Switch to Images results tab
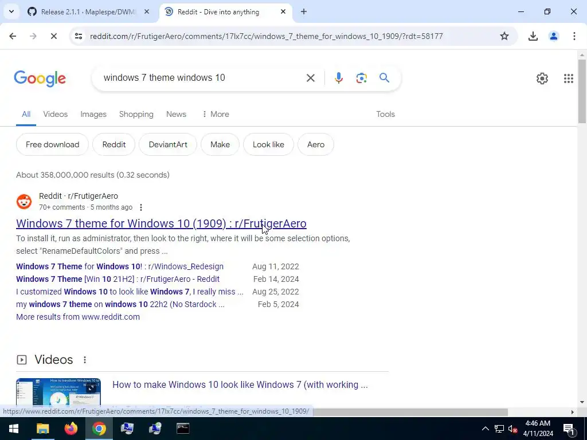 coord(93,114)
